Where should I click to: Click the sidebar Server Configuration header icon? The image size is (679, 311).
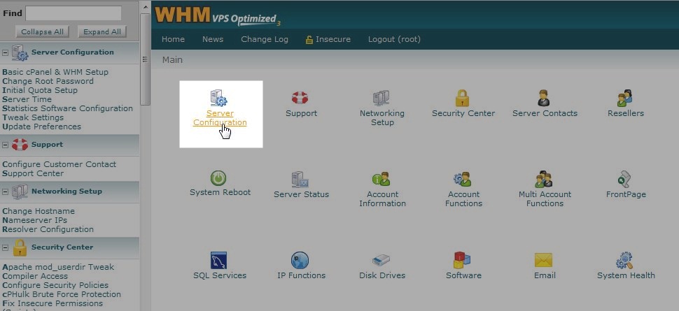[x=20, y=52]
